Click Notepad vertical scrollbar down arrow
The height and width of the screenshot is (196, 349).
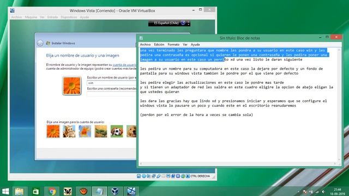click(x=339, y=160)
